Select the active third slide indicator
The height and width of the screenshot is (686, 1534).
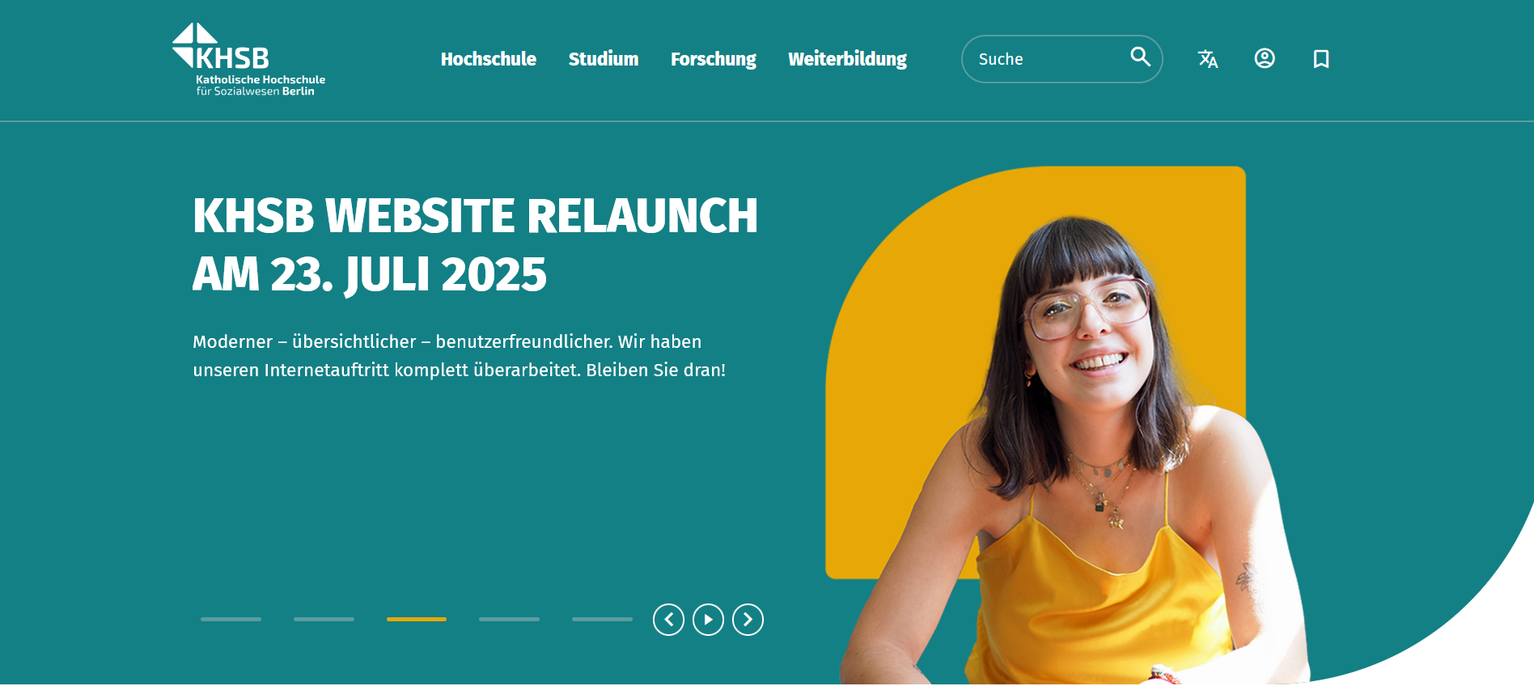(417, 619)
